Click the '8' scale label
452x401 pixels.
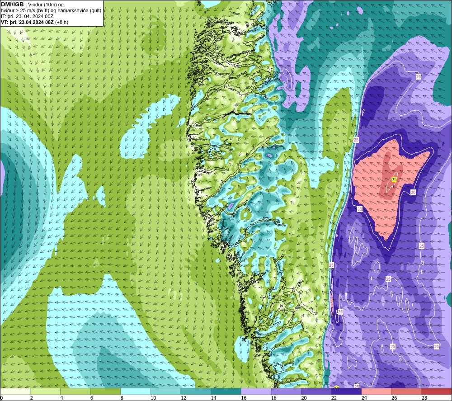tap(122, 398)
